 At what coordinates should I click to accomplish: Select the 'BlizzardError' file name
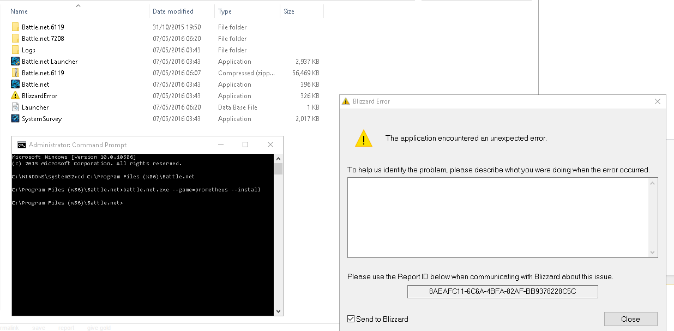coord(39,96)
